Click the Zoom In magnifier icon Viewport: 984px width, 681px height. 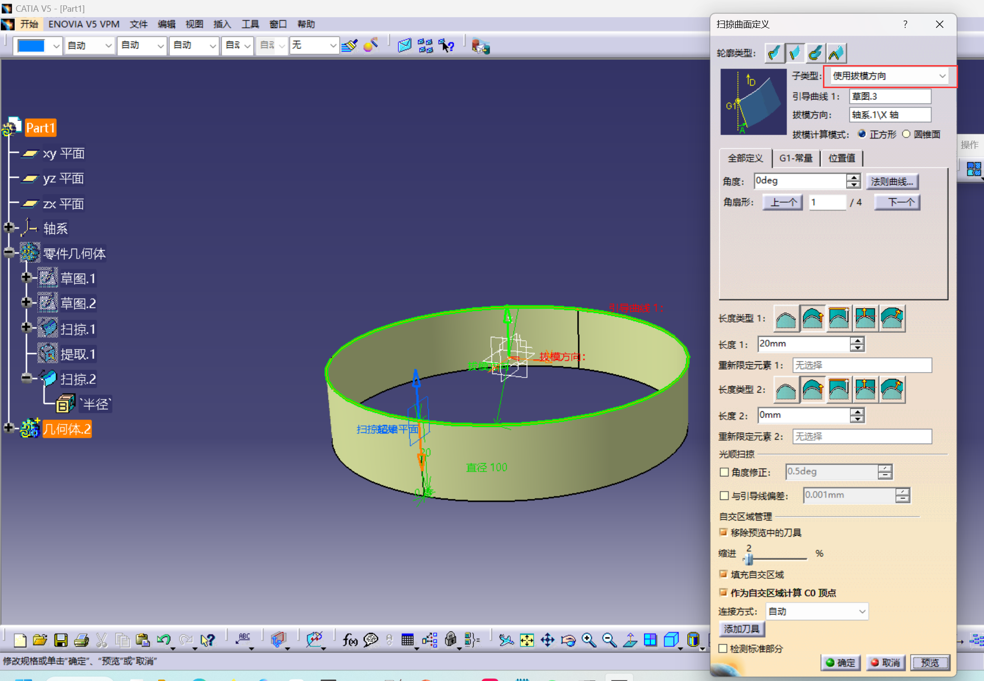pyautogui.click(x=588, y=640)
